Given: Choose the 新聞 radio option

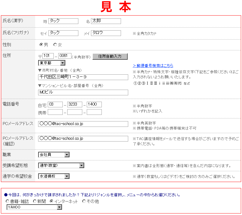Looking at the screenshot, I should click(x=35, y=201).
